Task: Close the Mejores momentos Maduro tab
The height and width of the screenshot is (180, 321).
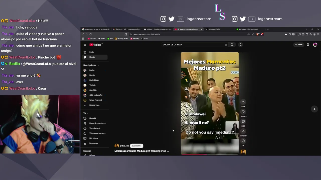Action: coord(201,29)
